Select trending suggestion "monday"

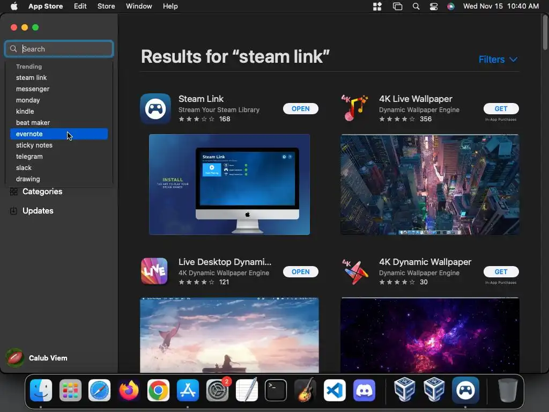[x=59, y=100]
